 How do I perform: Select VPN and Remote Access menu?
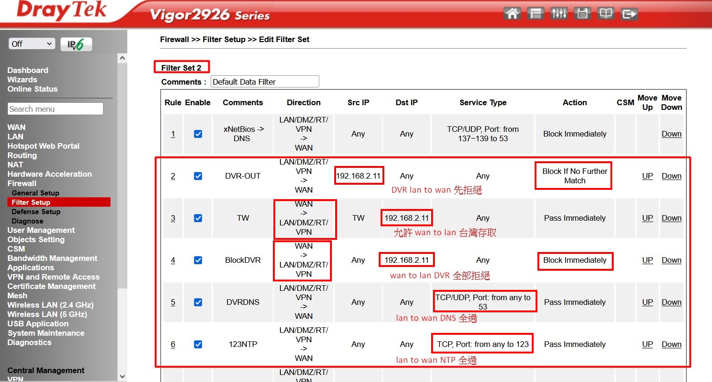(x=53, y=277)
